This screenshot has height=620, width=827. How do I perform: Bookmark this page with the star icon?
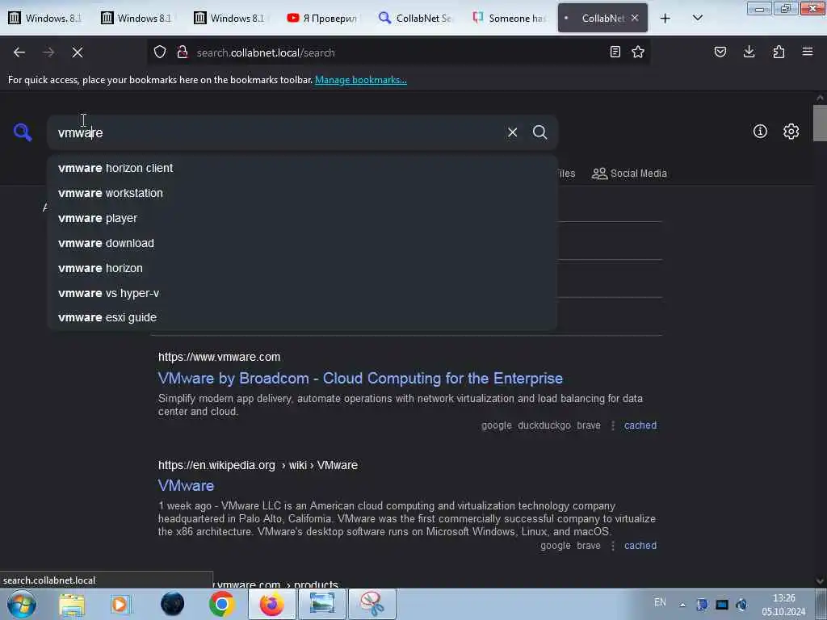[x=638, y=52]
